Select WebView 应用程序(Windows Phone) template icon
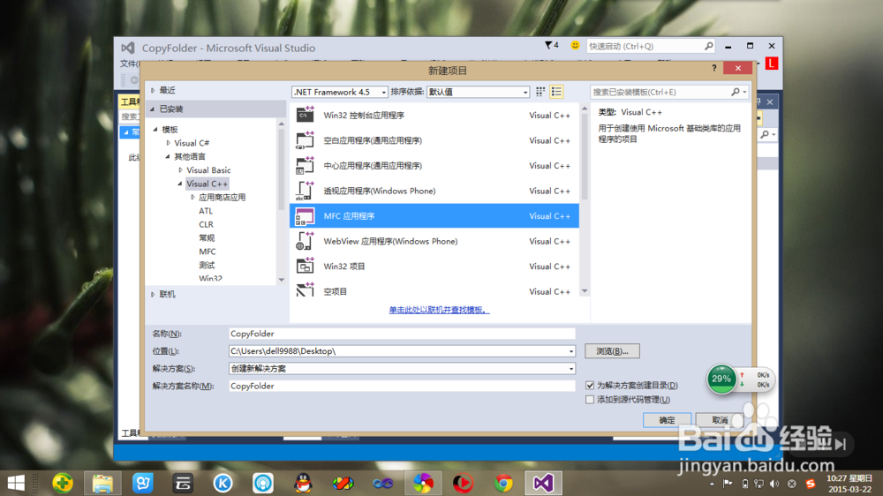883x496 pixels. click(x=305, y=241)
